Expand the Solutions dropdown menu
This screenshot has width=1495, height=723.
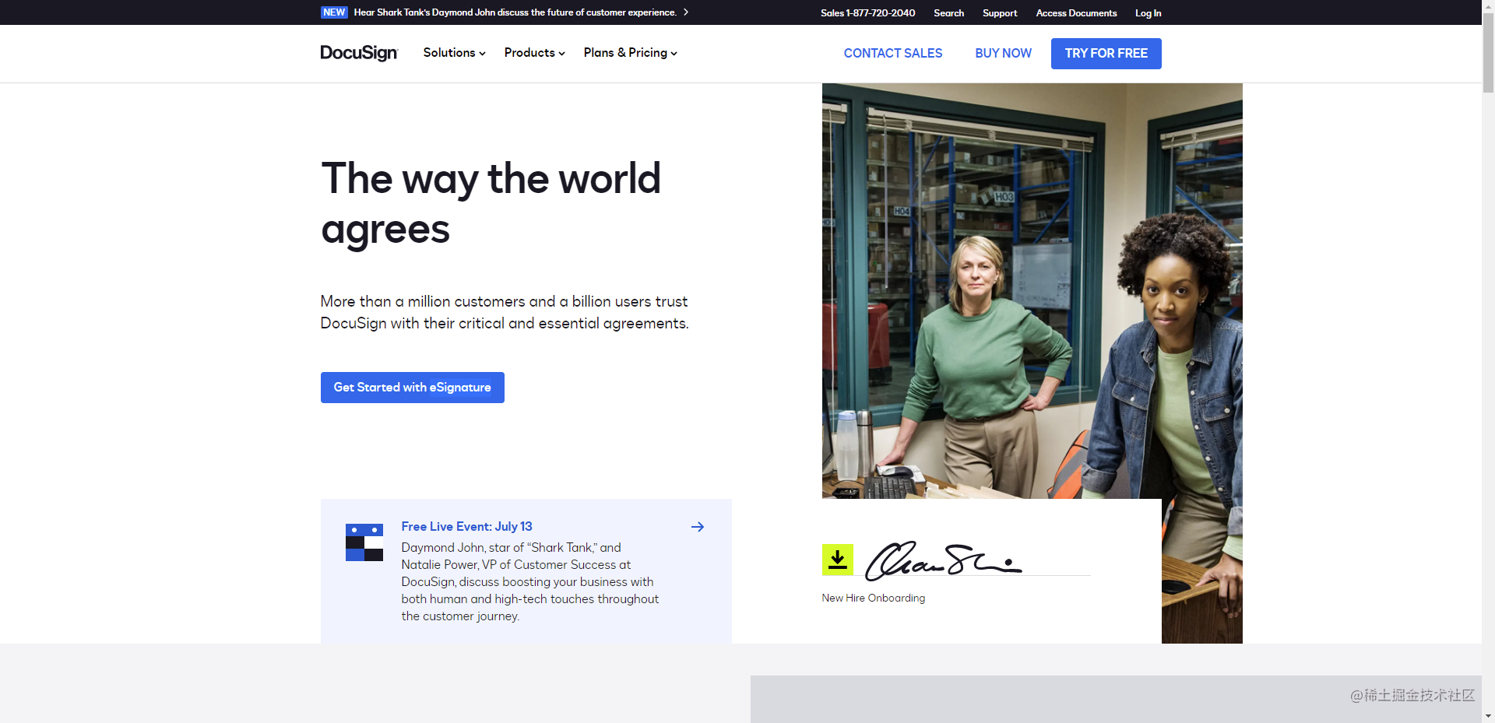click(x=455, y=53)
